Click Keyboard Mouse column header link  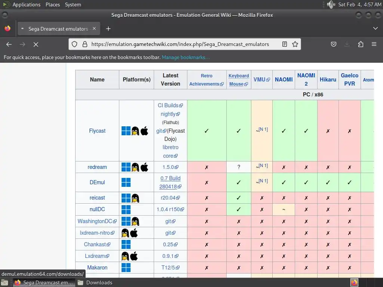tap(239, 80)
